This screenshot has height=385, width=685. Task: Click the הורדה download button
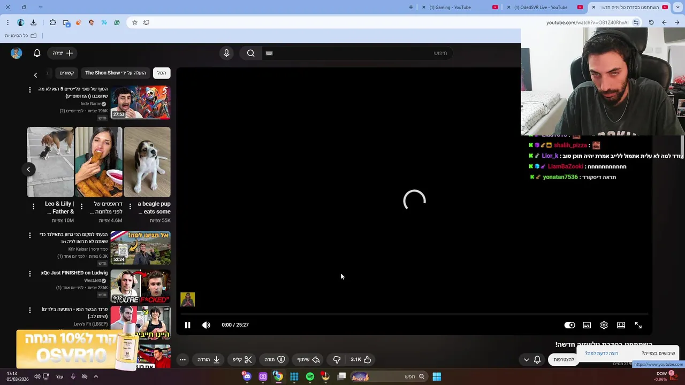pyautogui.click(x=209, y=360)
